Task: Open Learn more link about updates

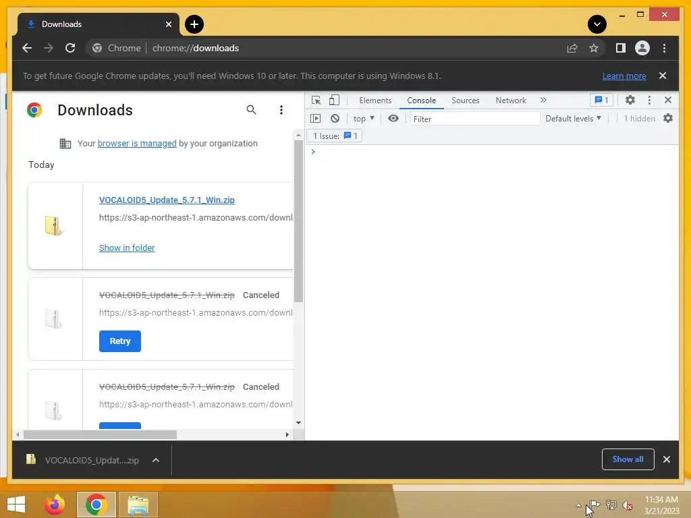Action: (624, 76)
